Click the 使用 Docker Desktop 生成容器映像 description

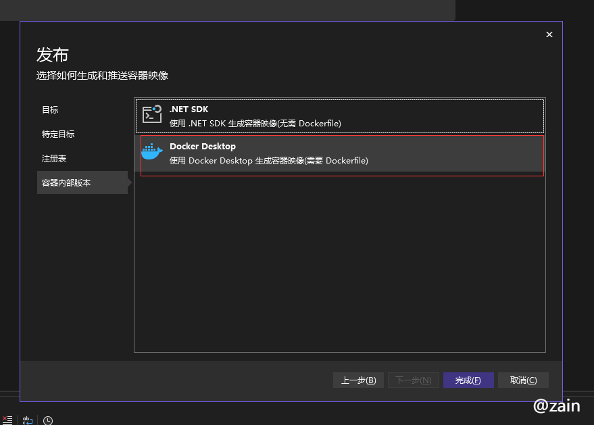[268, 161]
